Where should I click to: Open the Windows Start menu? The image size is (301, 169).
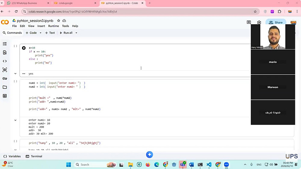coord(69,165)
